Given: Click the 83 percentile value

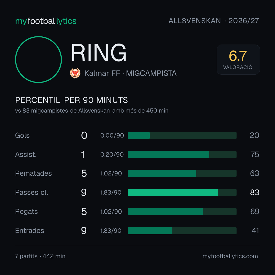Looking at the screenshot, I should pyautogui.click(x=254, y=193).
